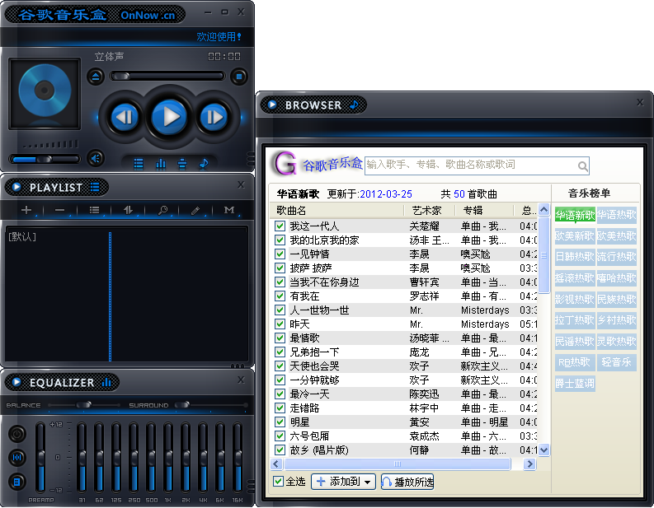654x508 pixels.
Task: Click the SURROUND slider in equalizer
Action: coord(211,405)
